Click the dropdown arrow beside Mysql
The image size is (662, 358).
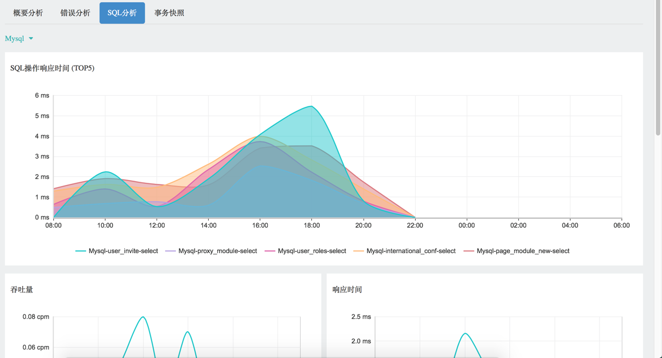click(x=31, y=39)
